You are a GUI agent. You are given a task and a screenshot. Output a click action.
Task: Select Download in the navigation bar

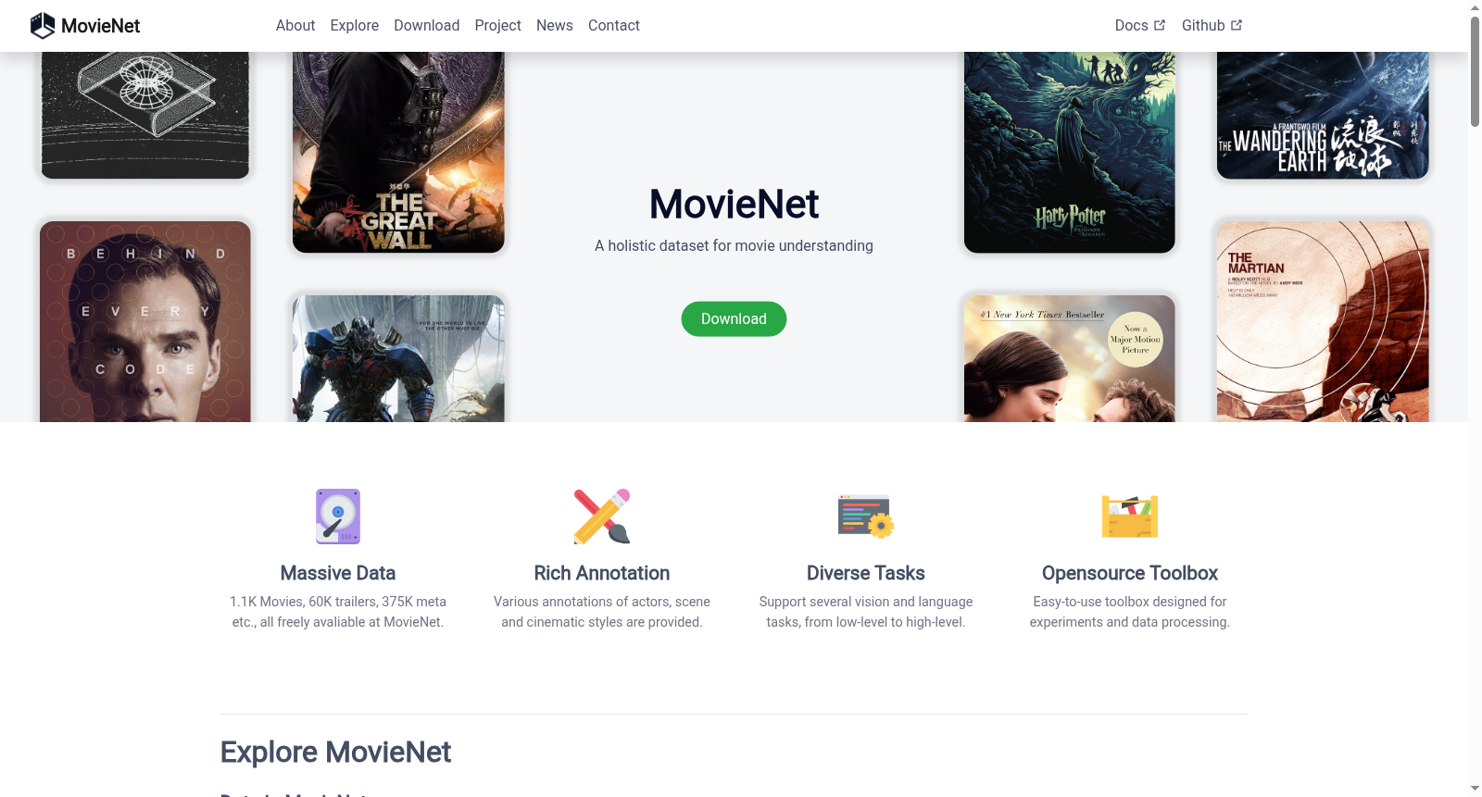[427, 26]
